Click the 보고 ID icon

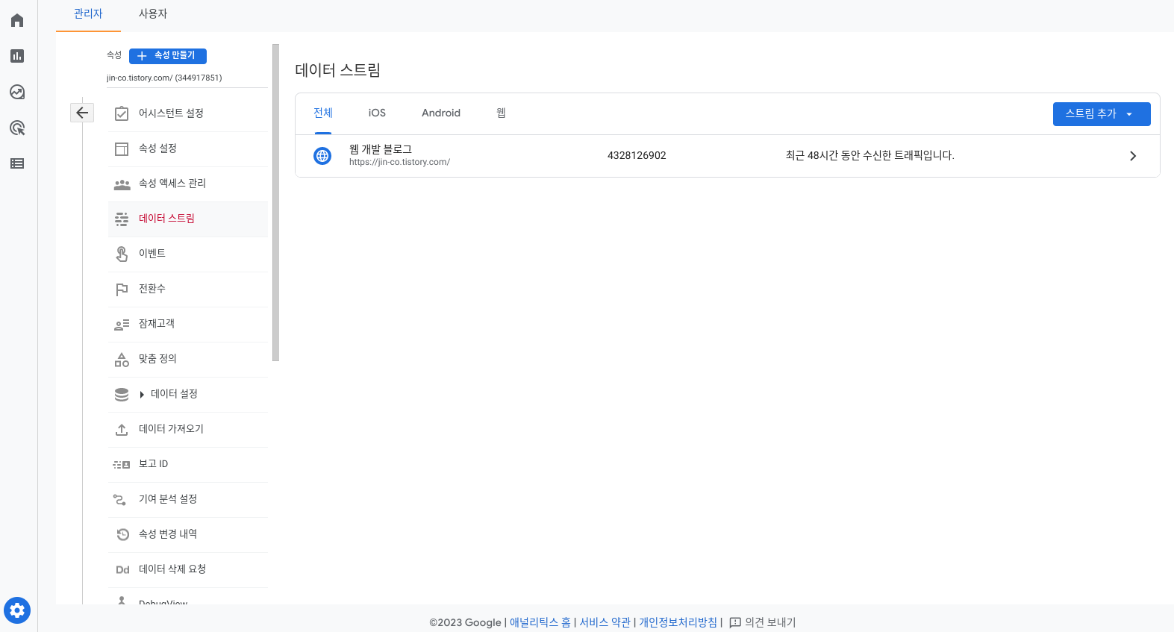122,464
